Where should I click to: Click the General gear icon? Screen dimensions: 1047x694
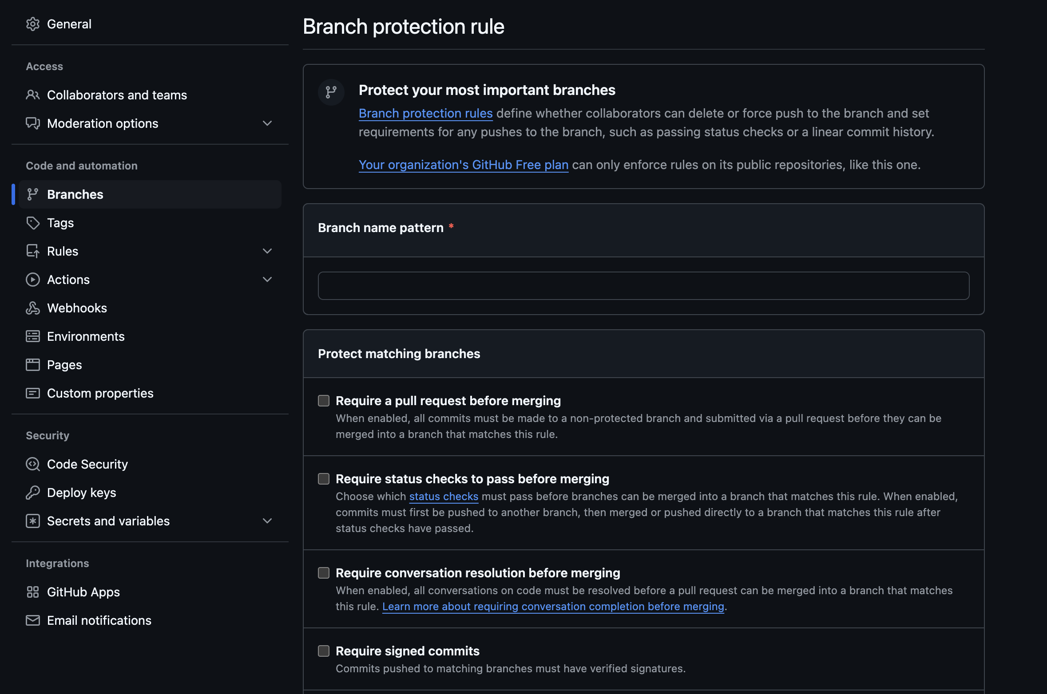(33, 24)
